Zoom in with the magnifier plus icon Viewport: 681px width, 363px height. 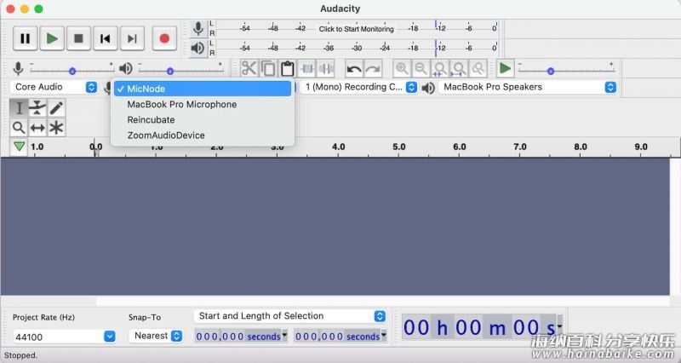[x=402, y=69]
